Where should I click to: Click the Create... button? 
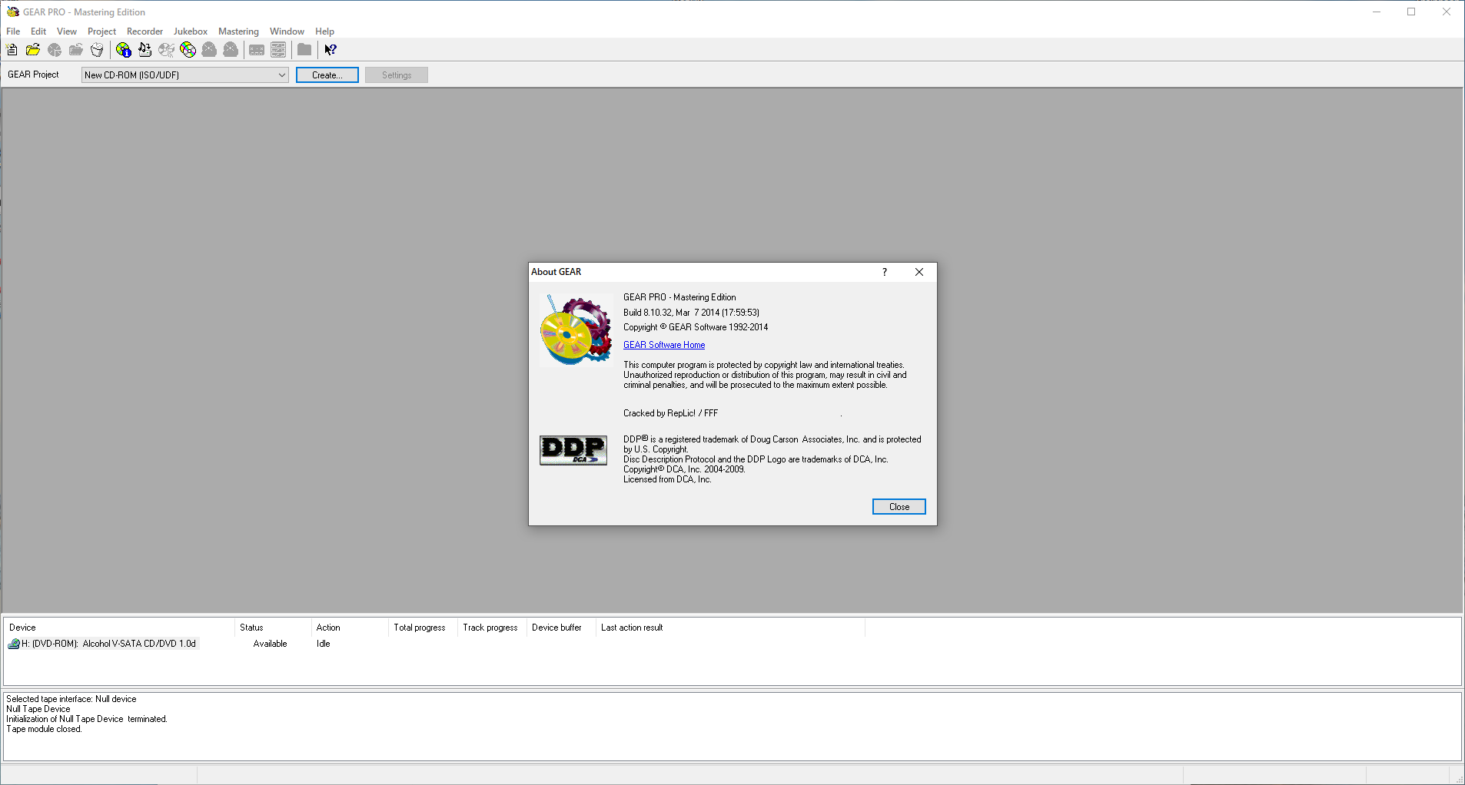(x=327, y=75)
